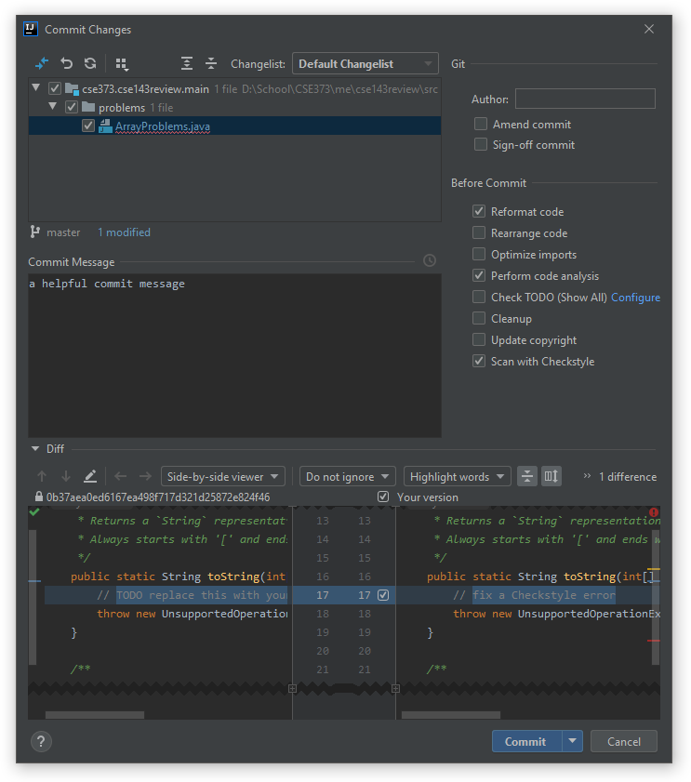Open the Do not ignore dropdown

348,476
